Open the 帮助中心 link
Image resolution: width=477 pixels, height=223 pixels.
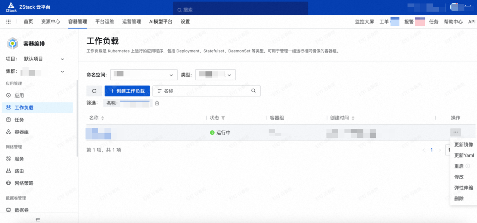(453, 22)
